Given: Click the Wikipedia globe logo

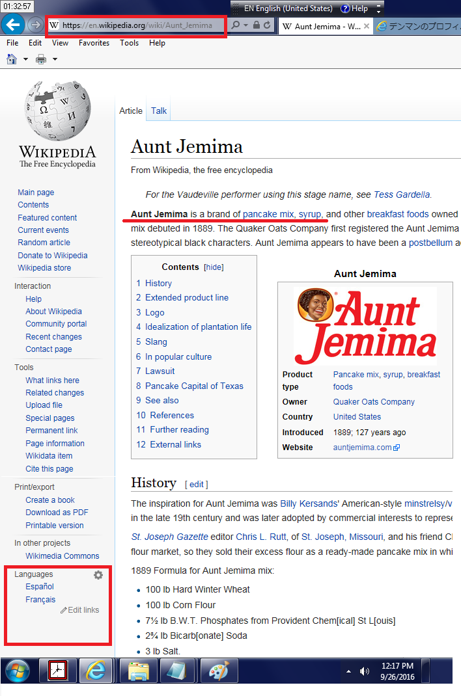Looking at the screenshot, I should (x=57, y=111).
